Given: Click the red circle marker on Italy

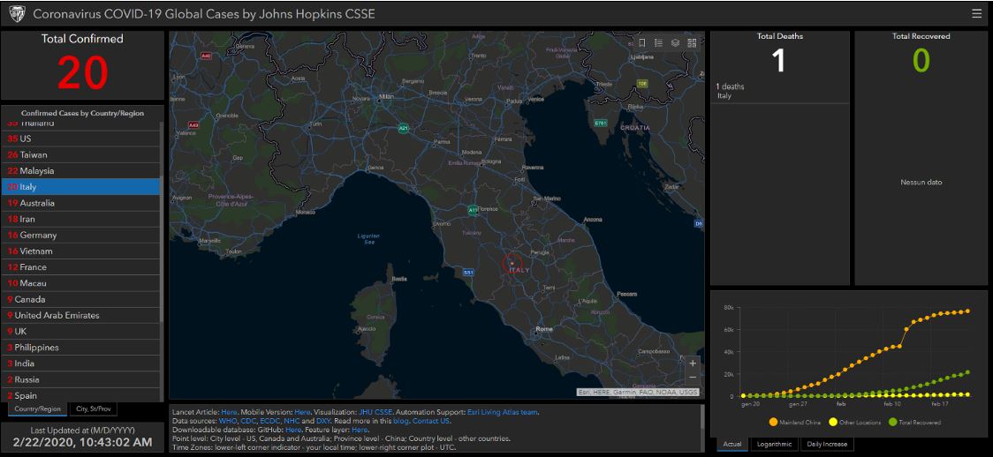Looking at the screenshot, I should pos(512,262).
